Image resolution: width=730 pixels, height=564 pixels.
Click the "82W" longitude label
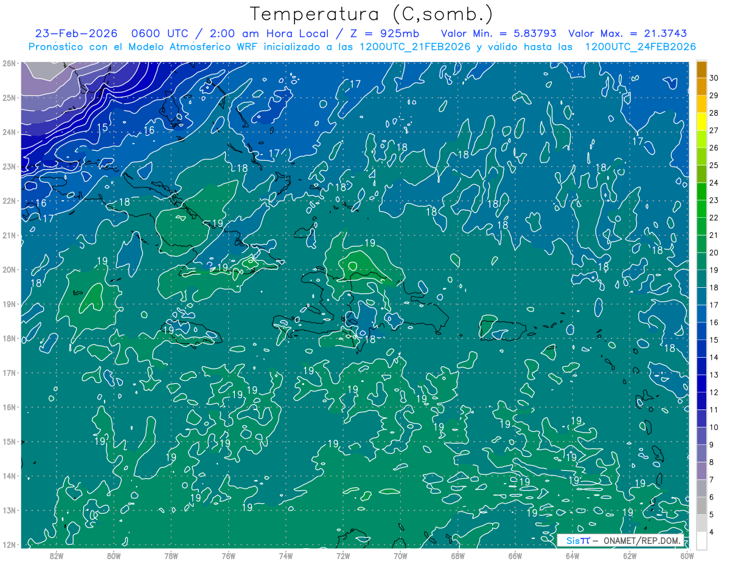coord(57,555)
